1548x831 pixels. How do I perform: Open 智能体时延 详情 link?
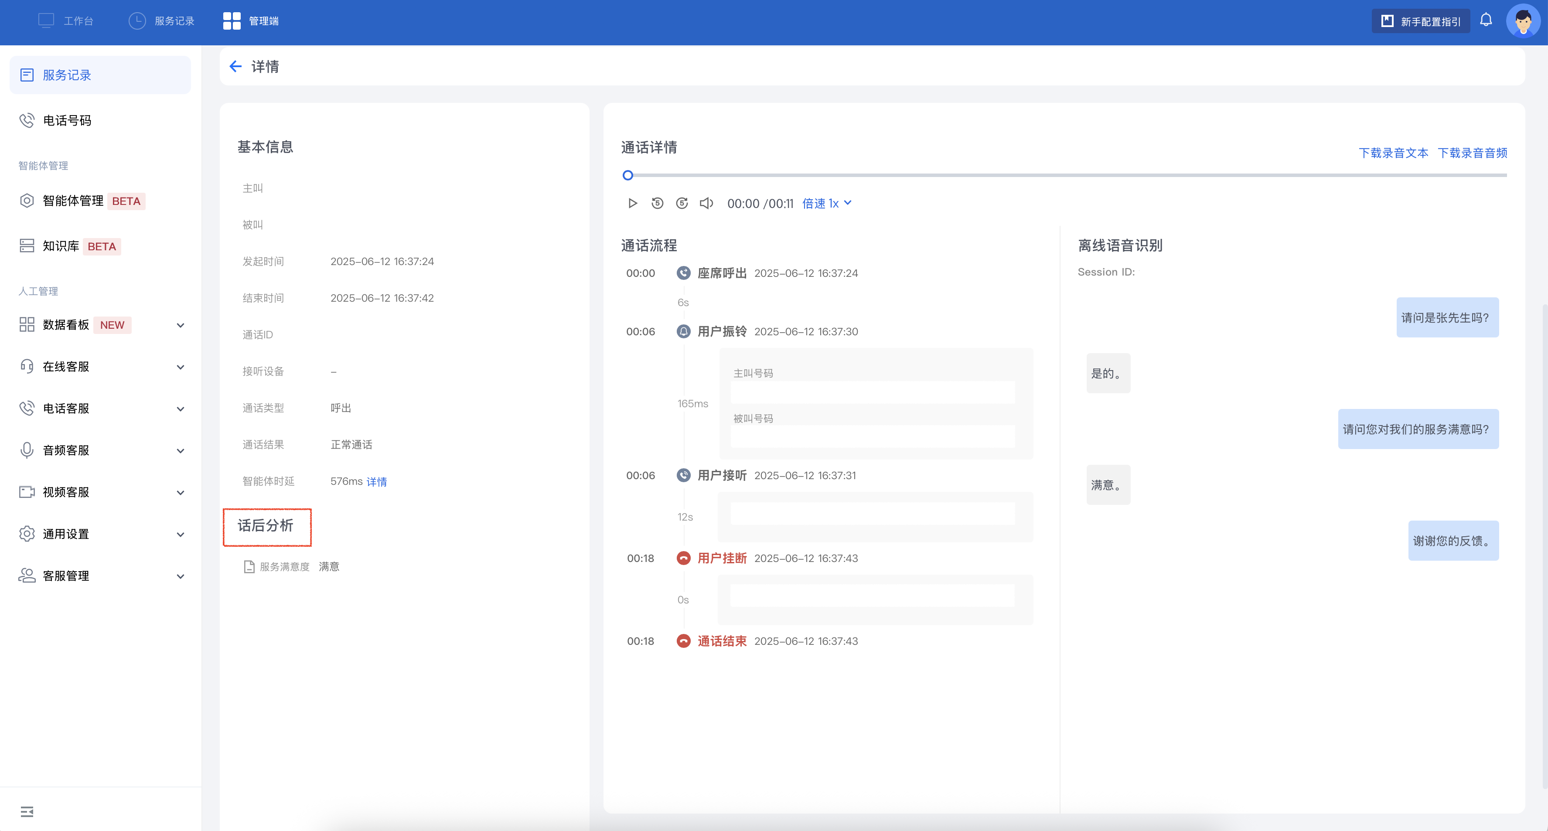pos(377,481)
